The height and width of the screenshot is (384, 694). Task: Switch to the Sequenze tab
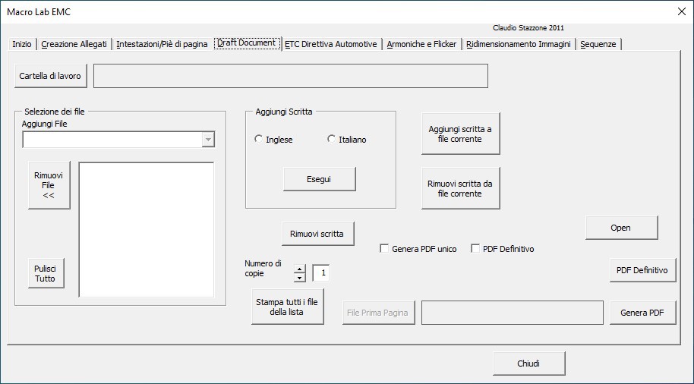point(598,44)
